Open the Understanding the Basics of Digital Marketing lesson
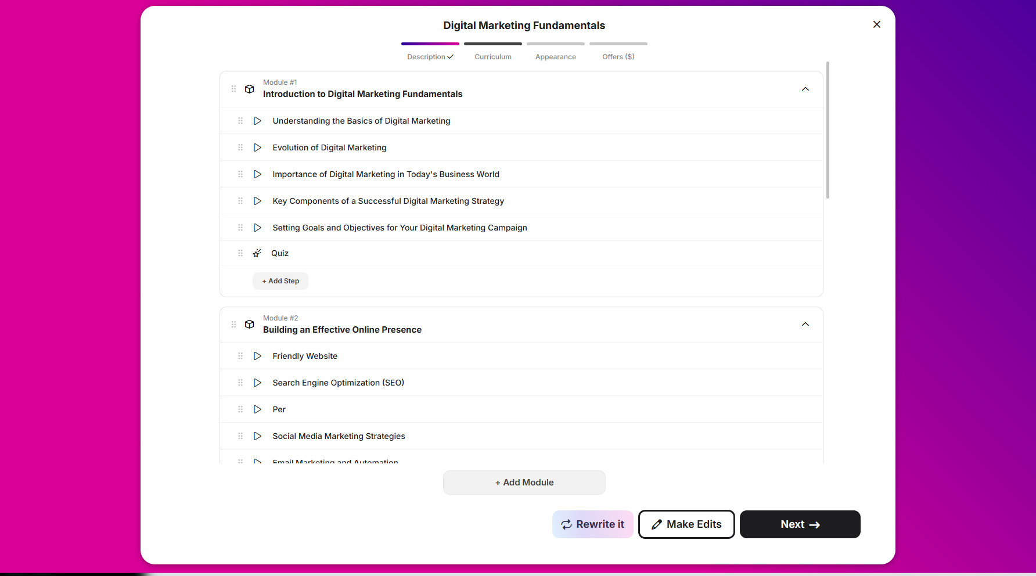The width and height of the screenshot is (1036, 576). pyautogui.click(x=361, y=121)
